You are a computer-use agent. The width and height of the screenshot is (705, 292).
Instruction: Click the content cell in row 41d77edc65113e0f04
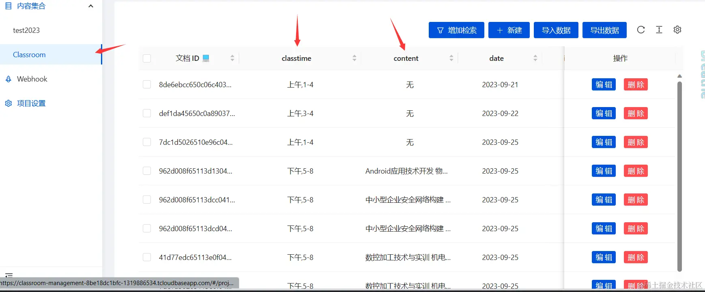[x=408, y=257]
